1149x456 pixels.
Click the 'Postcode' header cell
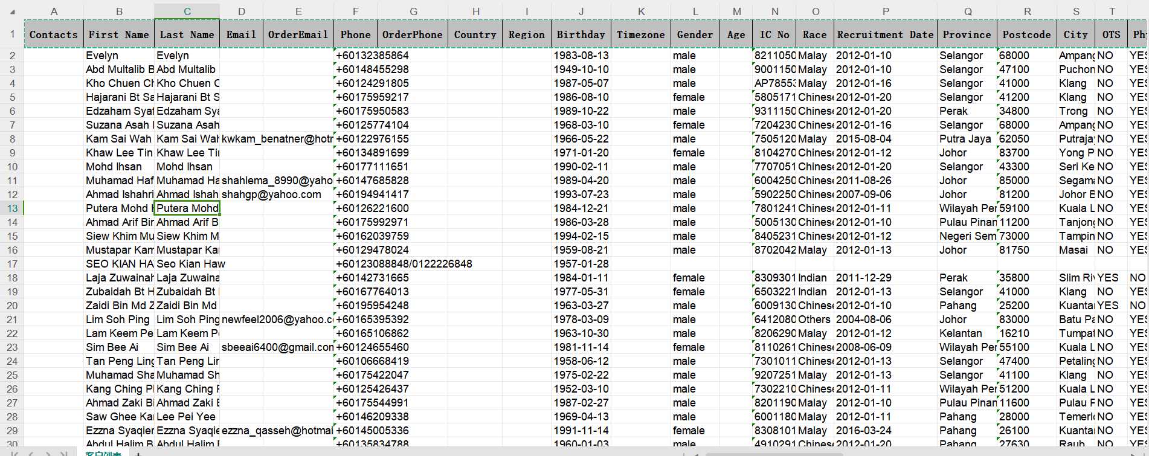pyautogui.click(x=1027, y=34)
